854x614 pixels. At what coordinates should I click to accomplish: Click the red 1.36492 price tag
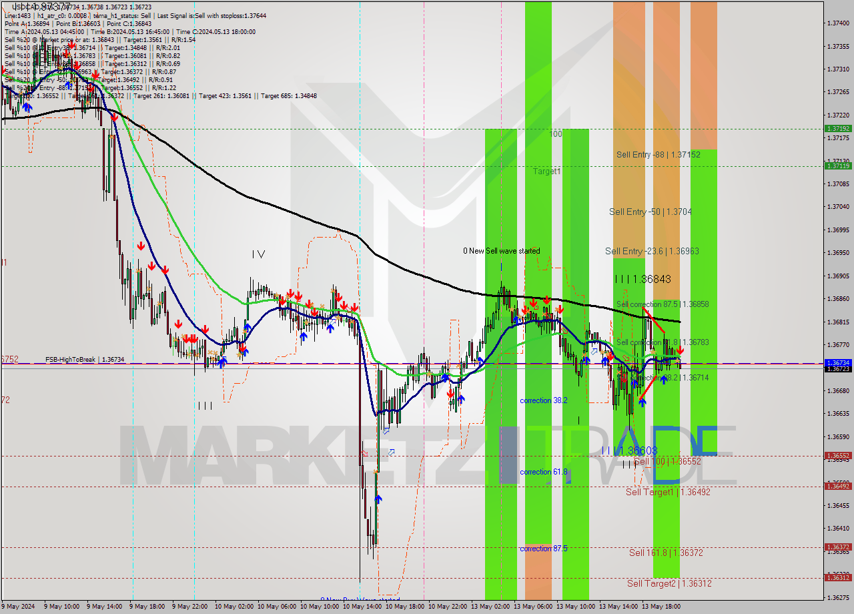click(x=838, y=486)
